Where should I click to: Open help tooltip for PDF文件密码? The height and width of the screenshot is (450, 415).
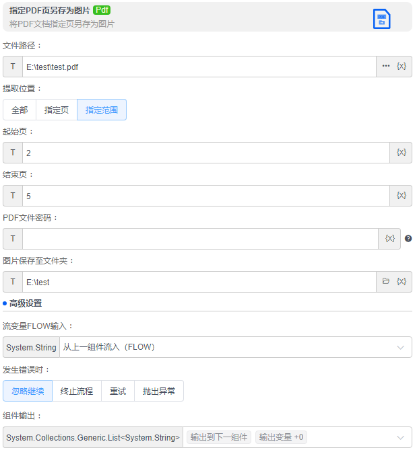click(x=408, y=239)
